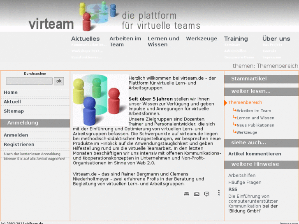The width and height of the screenshot is (299, 224).
Task: Click the weitere Hinweise section header
Action: [x=262, y=164]
